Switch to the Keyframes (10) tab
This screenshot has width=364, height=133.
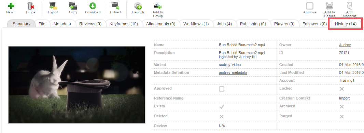[x=124, y=24]
